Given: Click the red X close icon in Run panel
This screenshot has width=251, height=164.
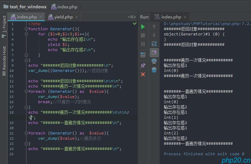Looking at the screenshot, I should [x=143, y=74].
